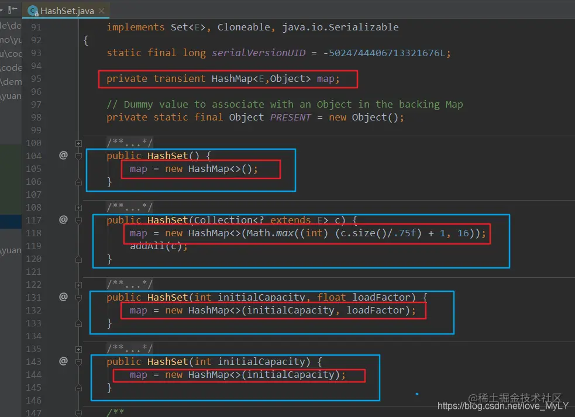Click the @ gutter icon on line 143

63,361
